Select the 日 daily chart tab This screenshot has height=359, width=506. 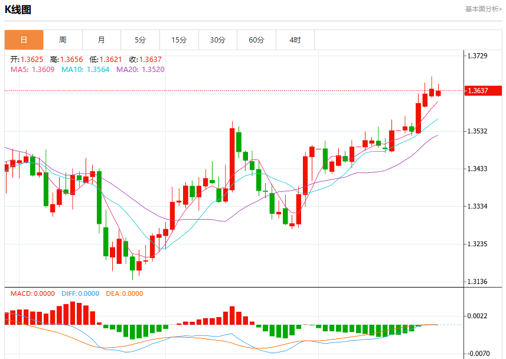pyautogui.click(x=24, y=40)
